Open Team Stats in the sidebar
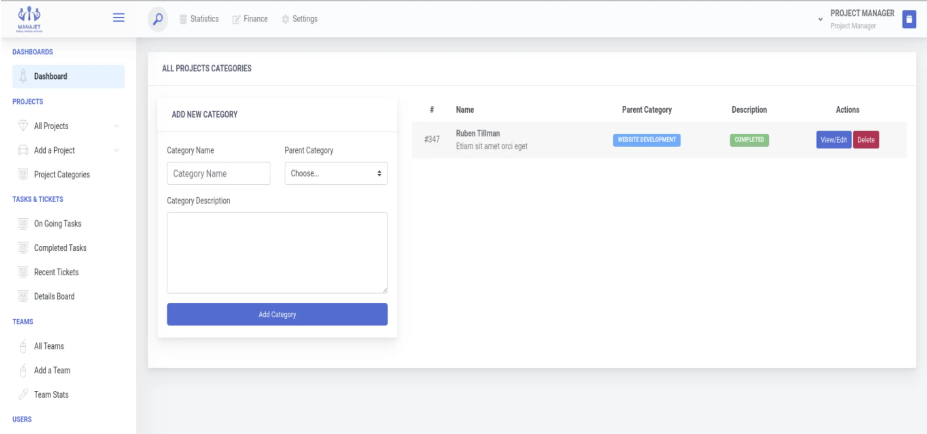 pyautogui.click(x=51, y=394)
